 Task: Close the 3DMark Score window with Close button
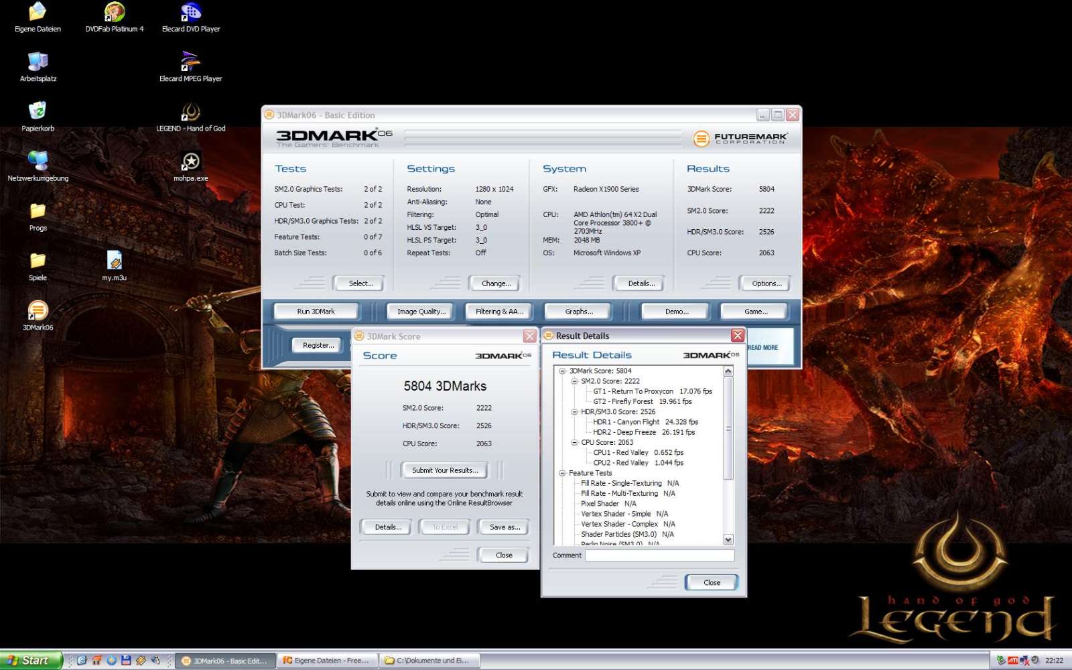pyautogui.click(x=504, y=555)
